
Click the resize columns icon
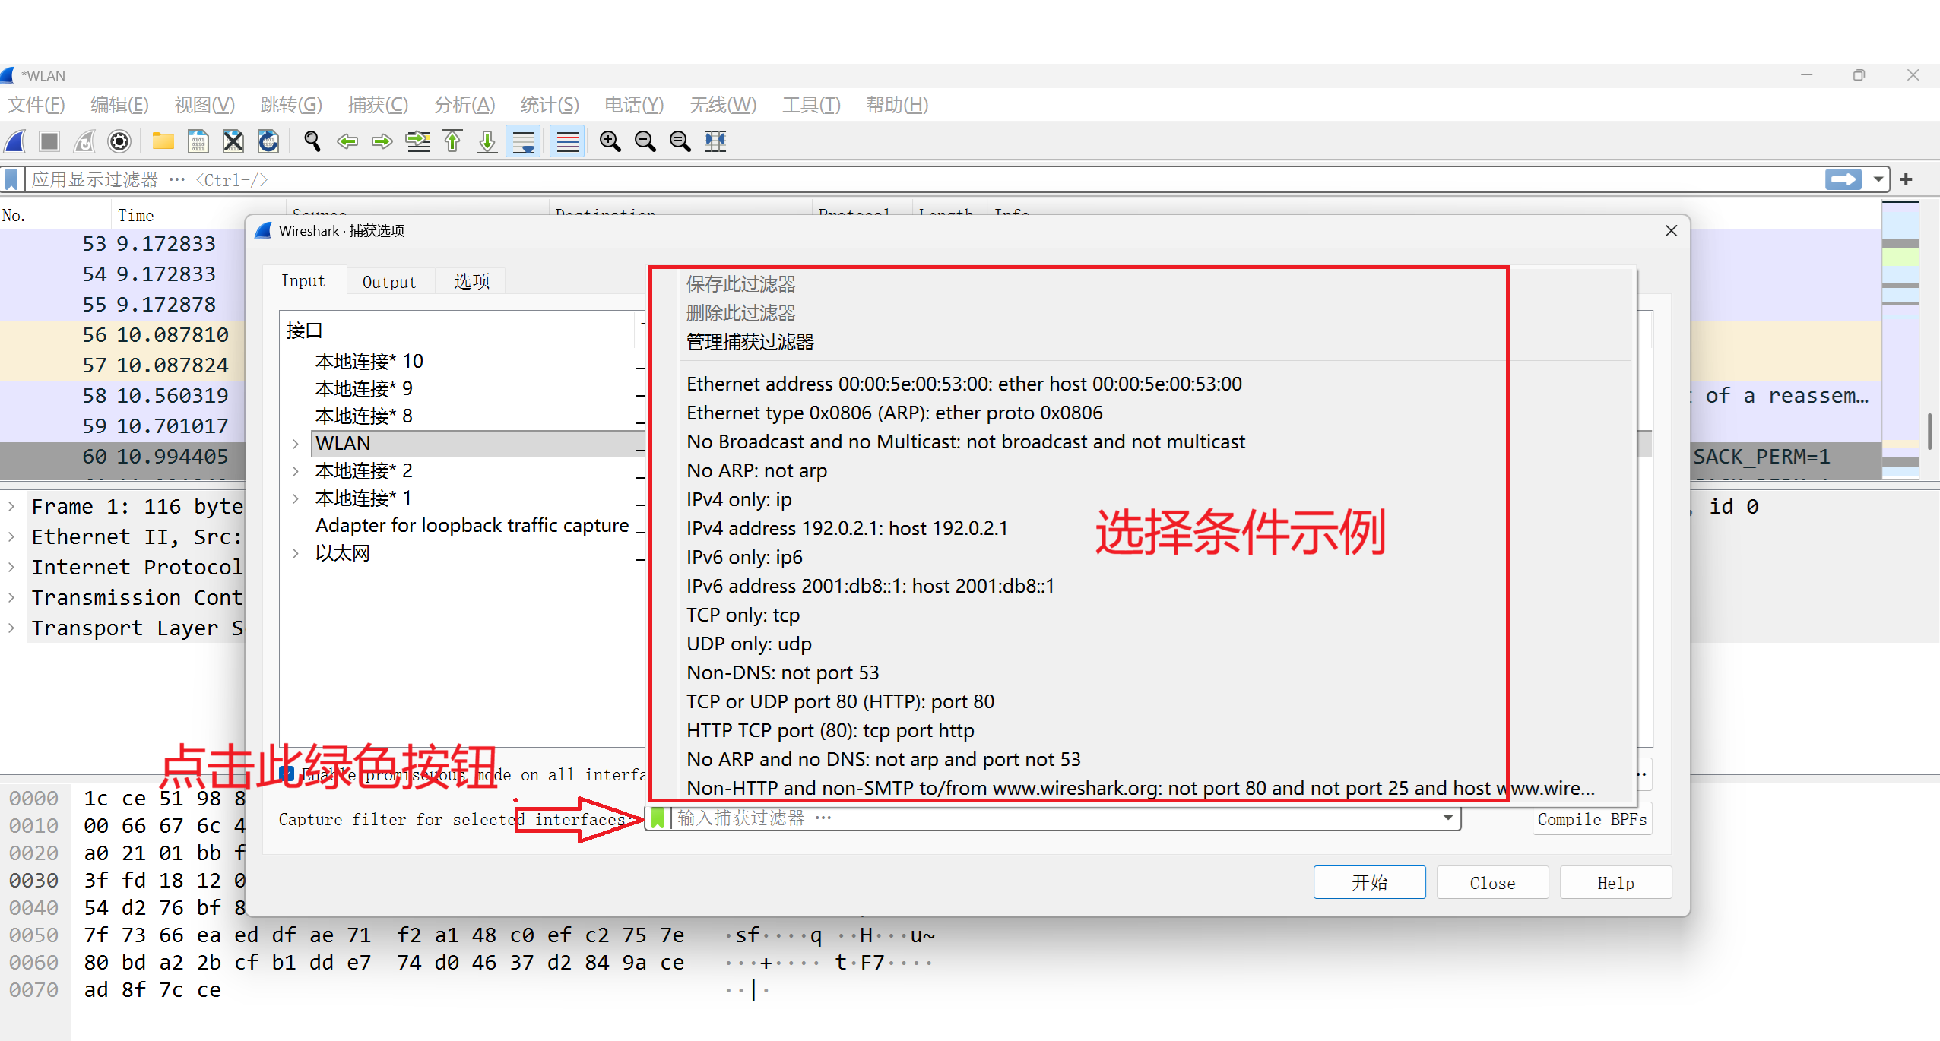pos(715,141)
